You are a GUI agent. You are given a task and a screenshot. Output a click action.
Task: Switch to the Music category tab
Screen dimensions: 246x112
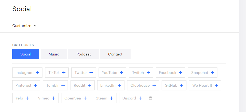click(54, 54)
